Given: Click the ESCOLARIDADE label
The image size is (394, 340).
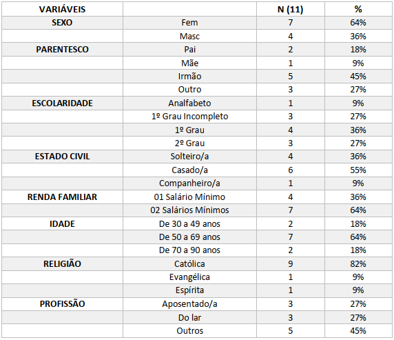Looking at the screenshot, I should click(x=62, y=103).
